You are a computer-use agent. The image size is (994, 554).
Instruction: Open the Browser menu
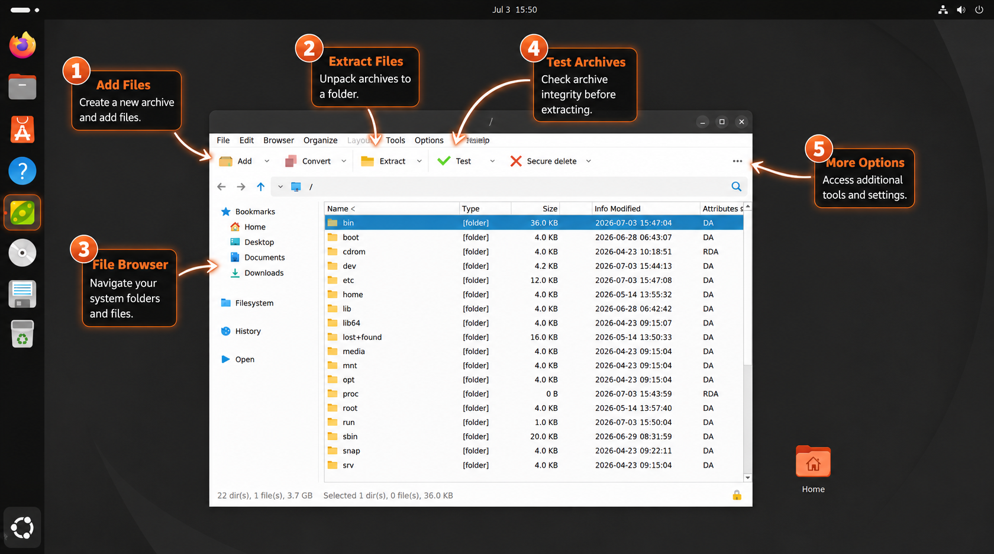tap(279, 140)
